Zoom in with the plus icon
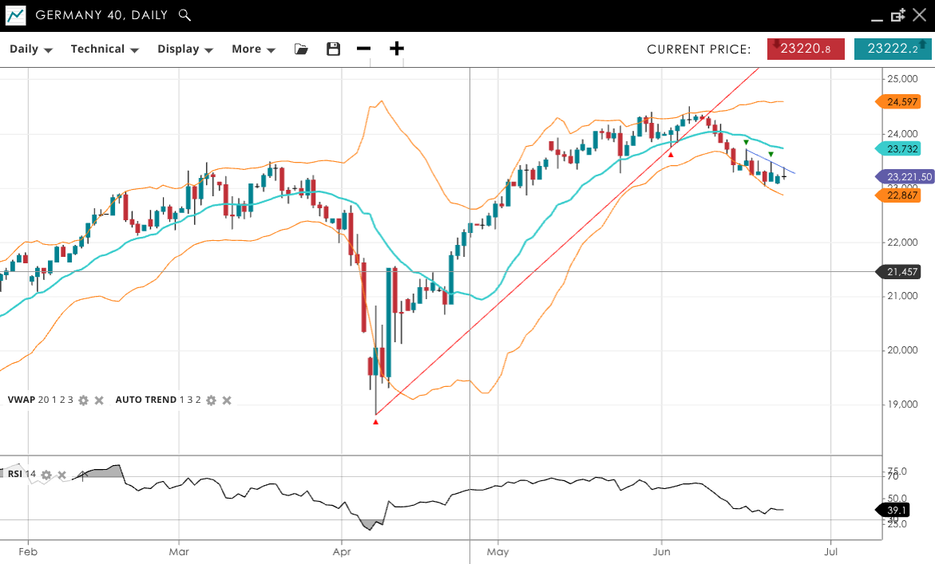This screenshot has height=564, width=935. 397,49
